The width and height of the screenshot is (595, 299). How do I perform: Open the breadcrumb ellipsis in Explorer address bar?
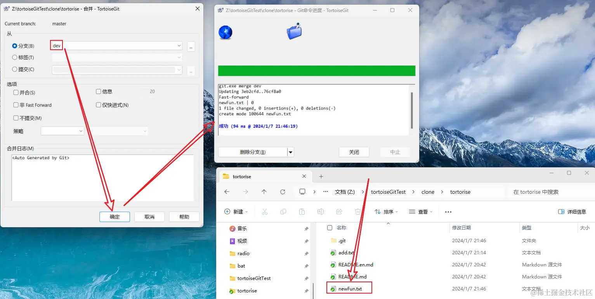(326, 192)
